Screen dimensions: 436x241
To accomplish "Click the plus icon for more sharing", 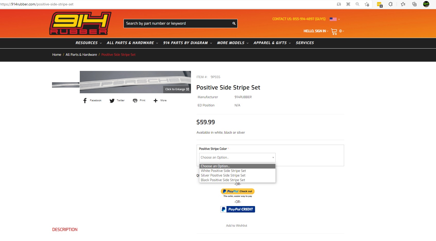I will tap(155, 100).
